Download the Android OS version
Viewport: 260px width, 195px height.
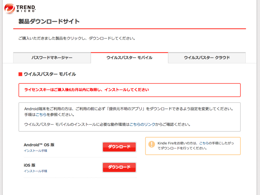click(x=119, y=147)
